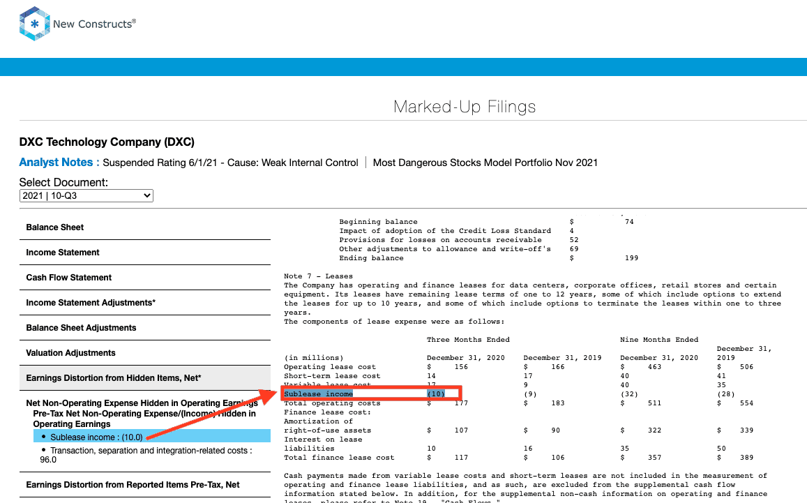Click Total operating costs row label
The height and width of the screenshot is (503, 807).
pos(332,403)
